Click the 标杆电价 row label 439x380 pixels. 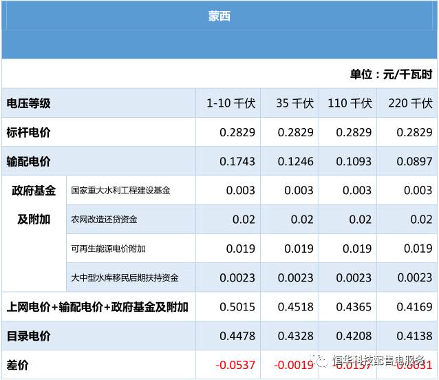pyautogui.click(x=28, y=132)
